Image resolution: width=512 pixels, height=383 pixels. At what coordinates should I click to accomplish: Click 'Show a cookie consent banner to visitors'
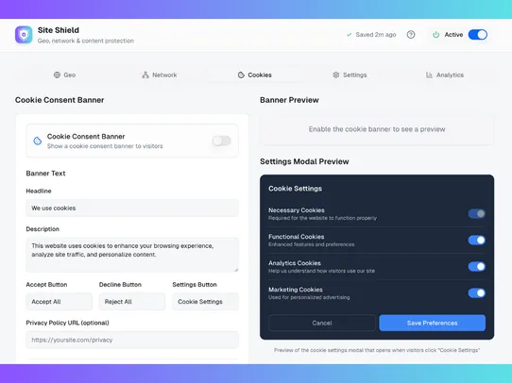[x=105, y=146]
